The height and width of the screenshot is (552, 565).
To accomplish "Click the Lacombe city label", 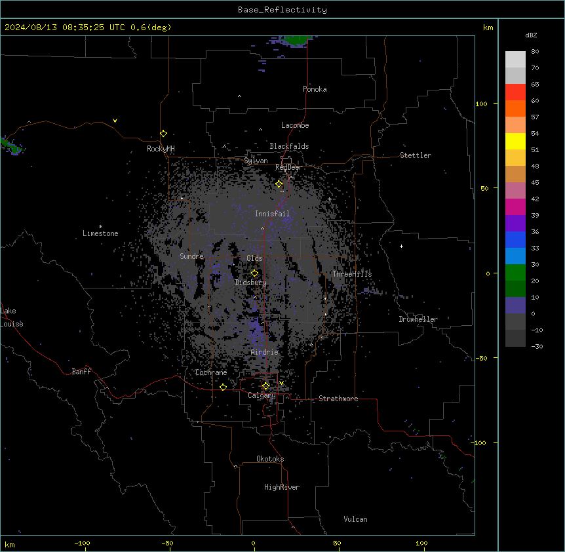I will pos(295,125).
